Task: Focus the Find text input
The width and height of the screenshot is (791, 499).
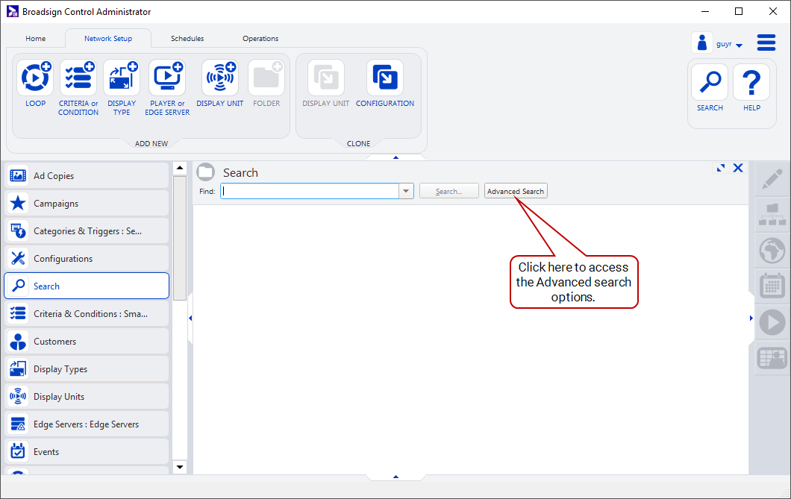Action: [310, 191]
